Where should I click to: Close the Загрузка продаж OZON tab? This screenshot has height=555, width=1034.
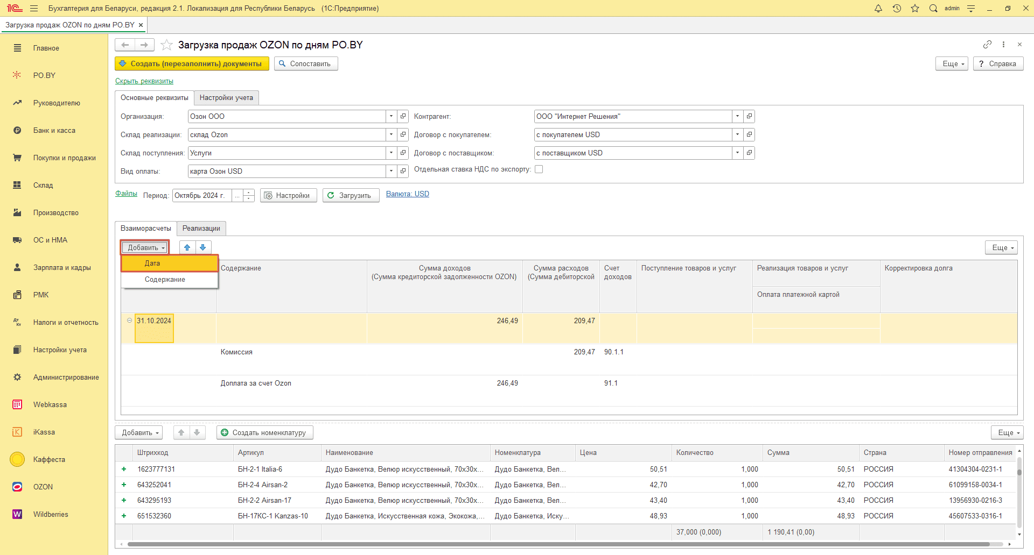pos(141,25)
